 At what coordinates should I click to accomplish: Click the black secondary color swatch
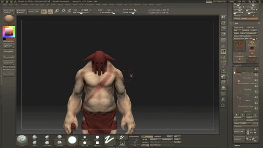(4, 39)
